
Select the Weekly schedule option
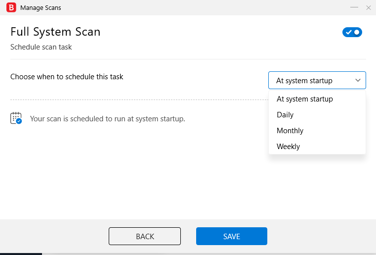click(289, 147)
